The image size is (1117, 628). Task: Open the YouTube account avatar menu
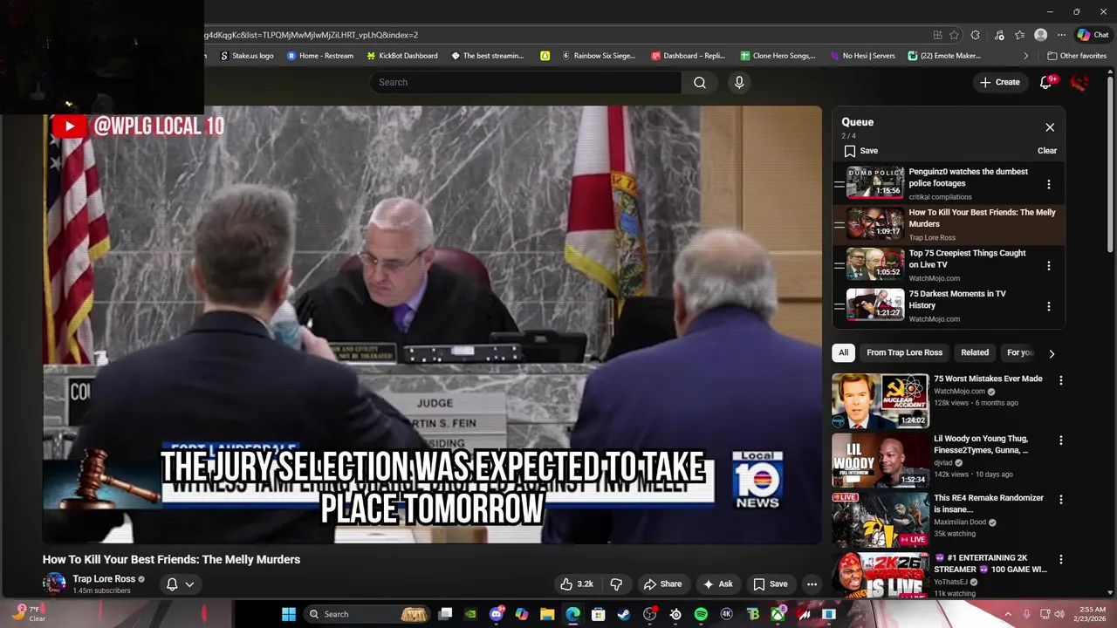click(x=1079, y=82)
